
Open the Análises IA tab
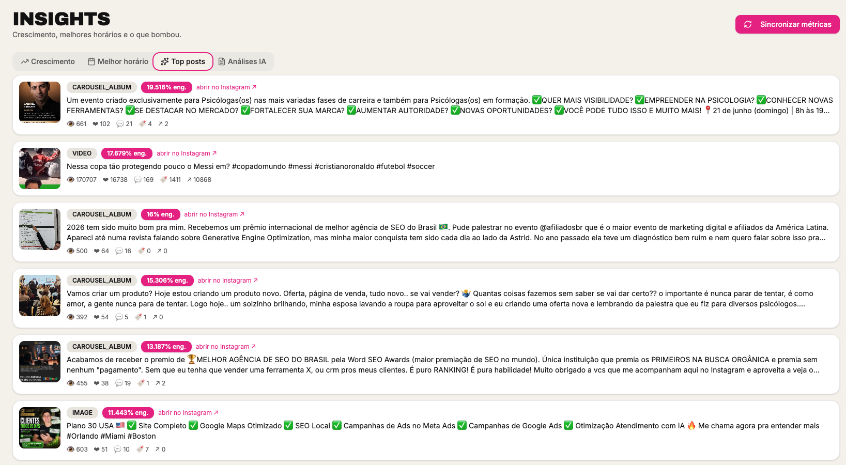[x=242, y=61]
